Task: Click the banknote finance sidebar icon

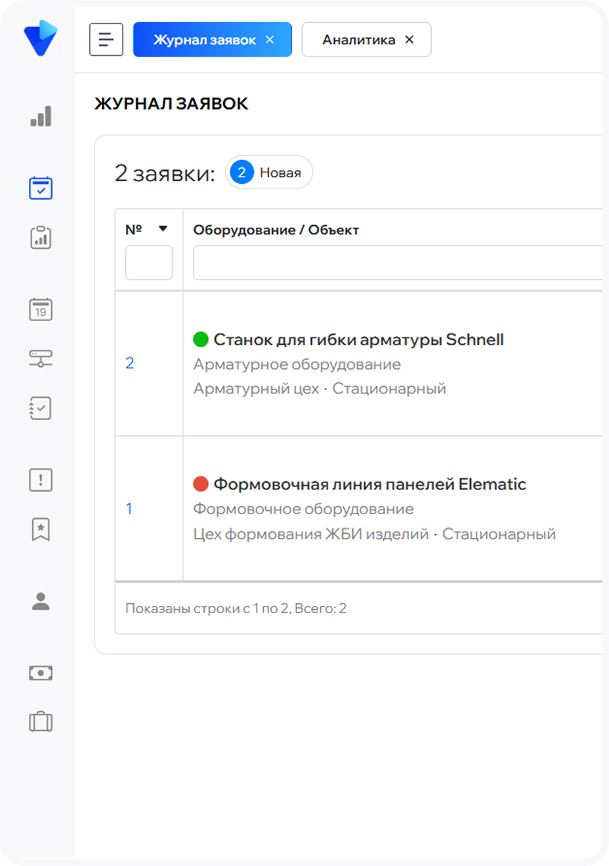Action: click(41, 673)
